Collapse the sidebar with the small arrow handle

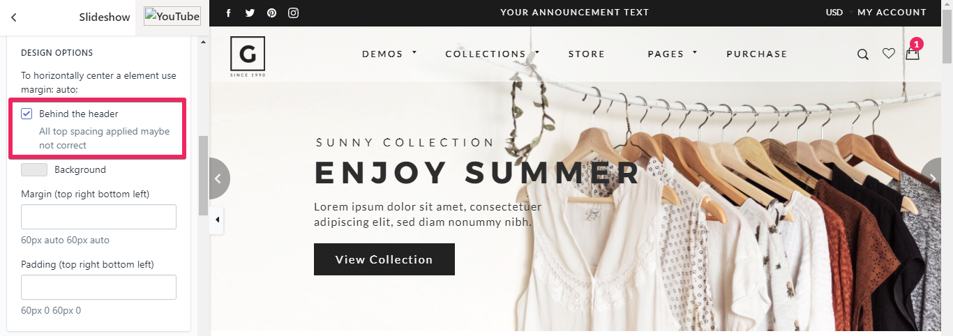[x=217, y=220]
